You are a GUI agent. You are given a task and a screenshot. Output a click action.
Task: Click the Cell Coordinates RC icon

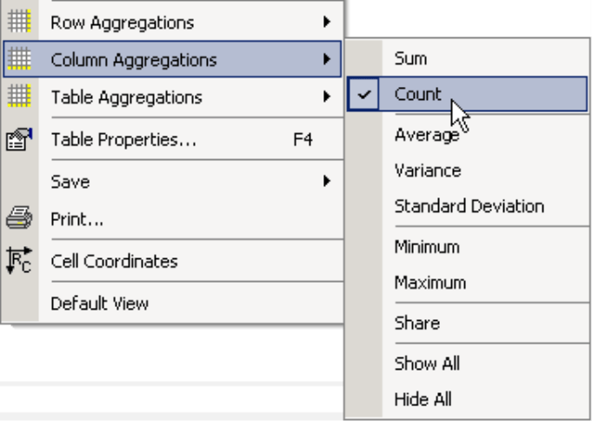pyautogui.click(x=19, y=260)
